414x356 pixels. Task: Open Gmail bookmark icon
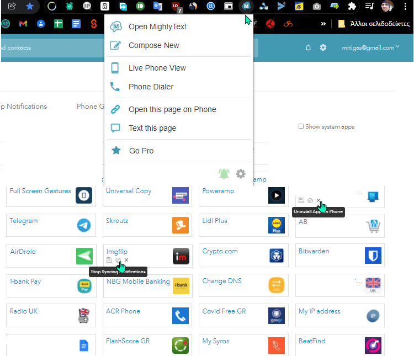(x=23, y=24)
